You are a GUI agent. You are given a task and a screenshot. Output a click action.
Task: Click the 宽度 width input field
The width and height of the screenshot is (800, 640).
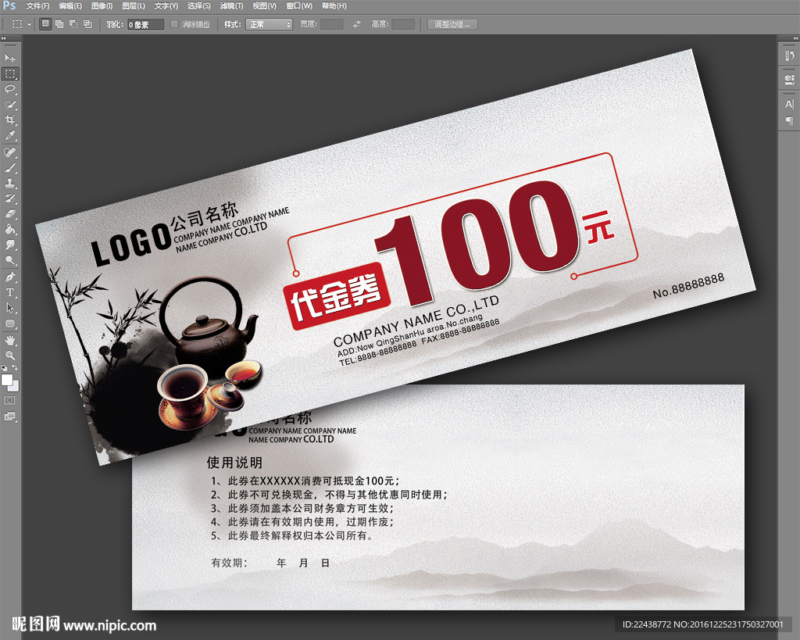coord(331,24)
